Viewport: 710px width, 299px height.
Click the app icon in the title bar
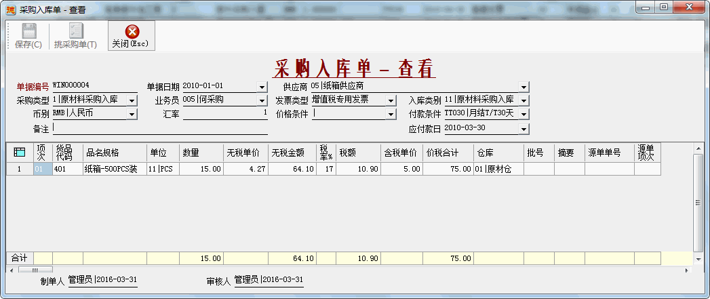click(x=12, y=9)
